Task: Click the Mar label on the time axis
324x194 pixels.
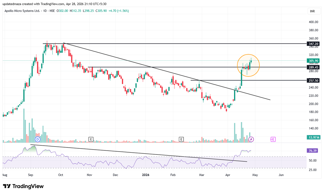Action: click(x=202, y=175)
